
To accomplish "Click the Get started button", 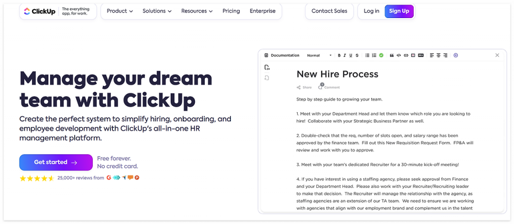I will click(56, 162).
